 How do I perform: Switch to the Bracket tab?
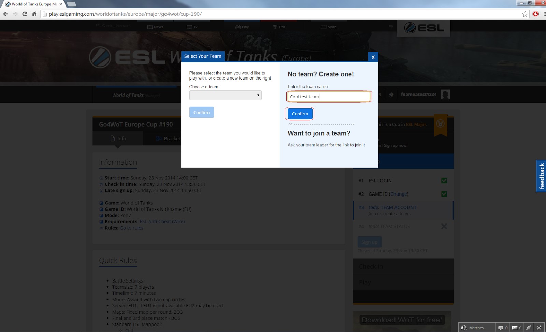pos(168,139)
